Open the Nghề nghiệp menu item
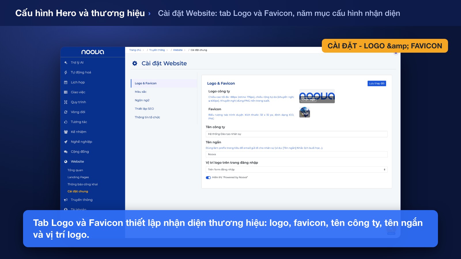 coord(82,142)
